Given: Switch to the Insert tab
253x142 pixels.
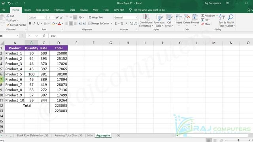Looking at the screenshot, I should (x=27, y=10).
